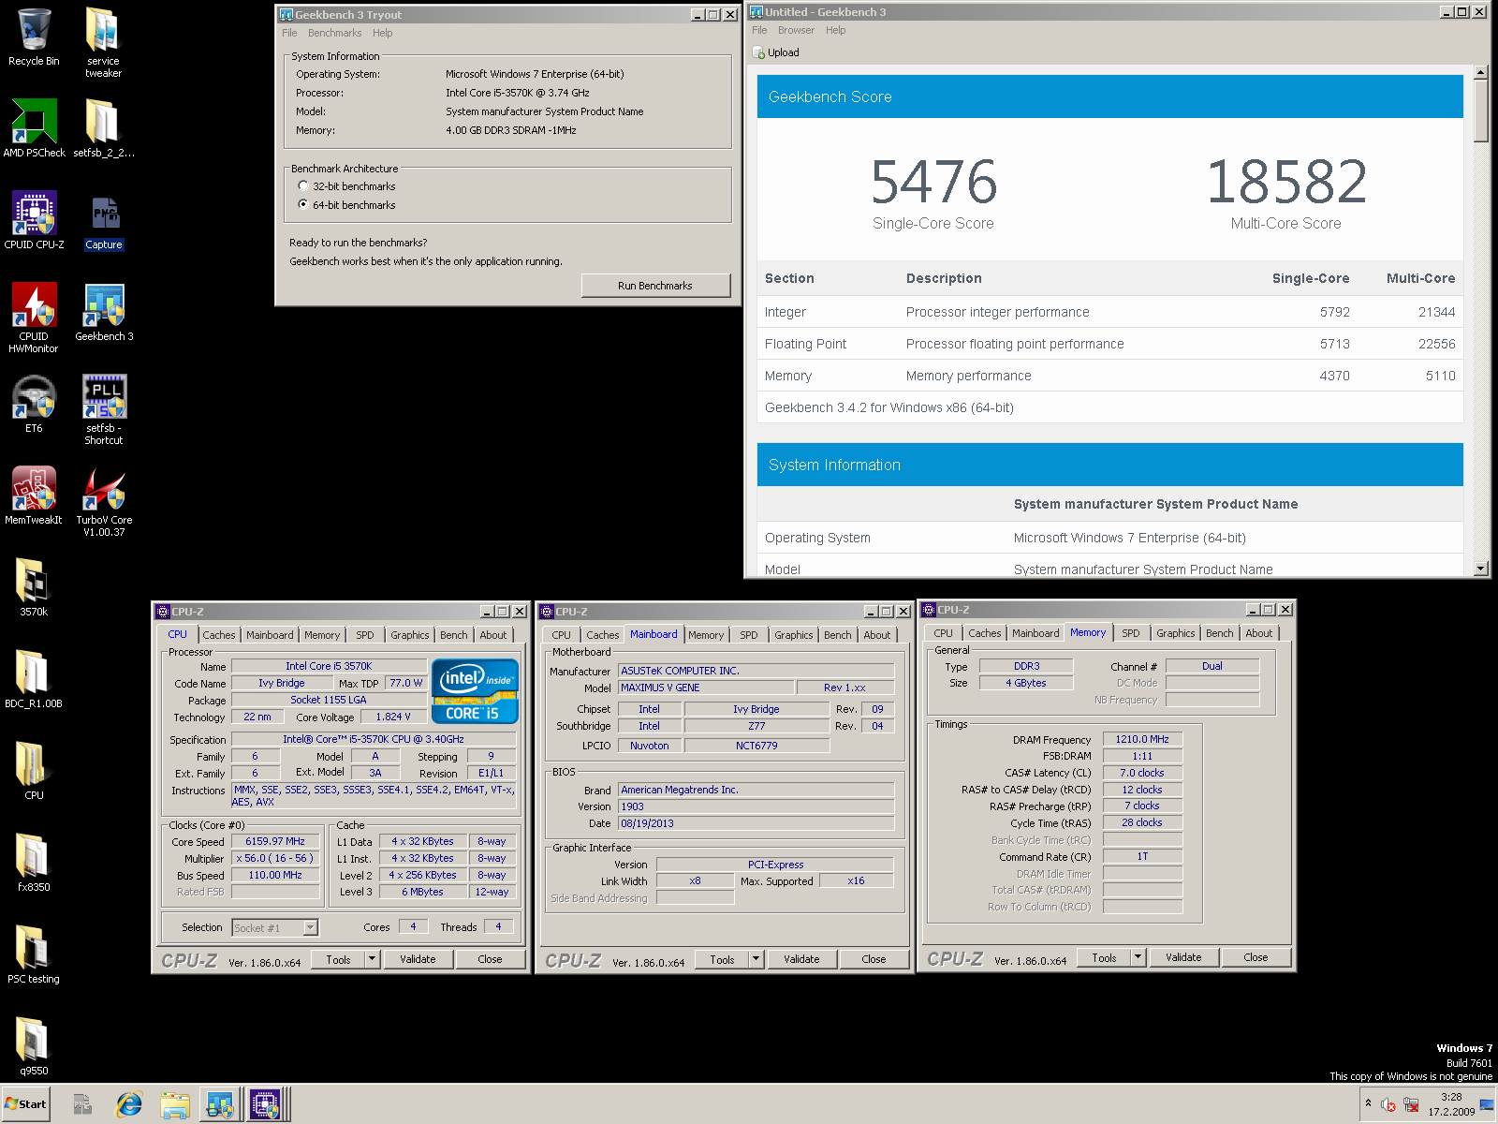The image size is (1498, 1124).
Task: Select 64-bit benchmarks radio button
Action: 303,204
